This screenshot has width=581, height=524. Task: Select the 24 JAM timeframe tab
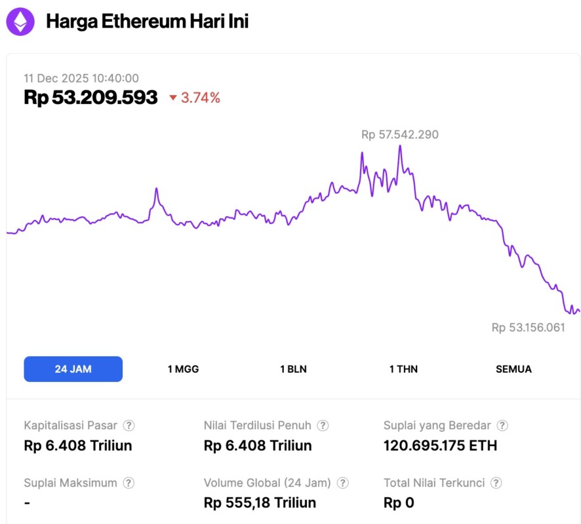pos(73,369)
